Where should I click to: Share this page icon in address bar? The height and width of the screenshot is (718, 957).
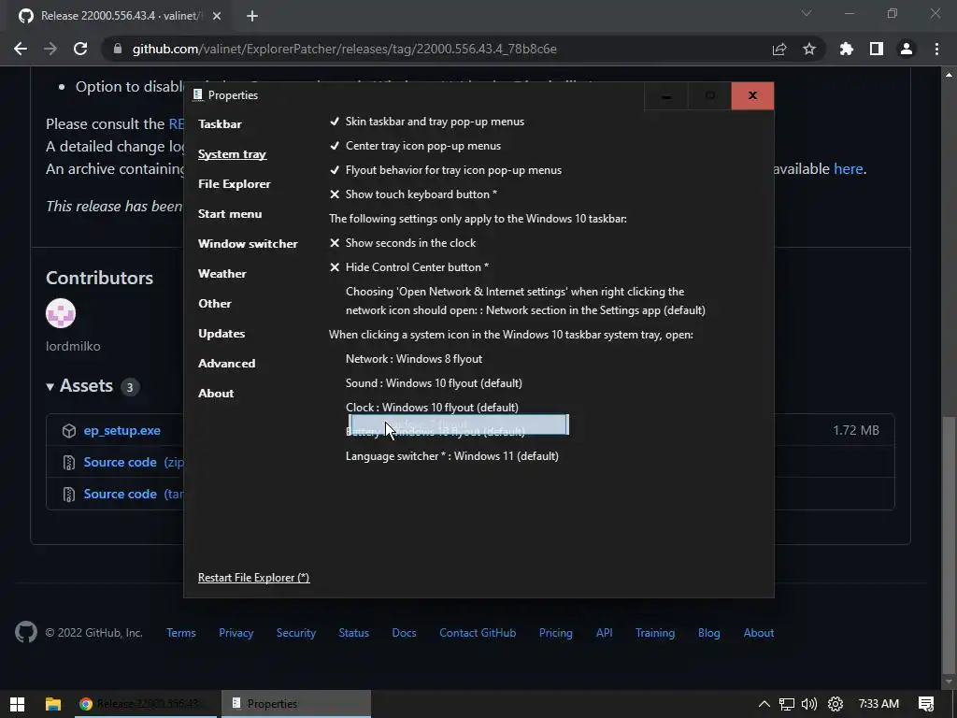(779, 49)
